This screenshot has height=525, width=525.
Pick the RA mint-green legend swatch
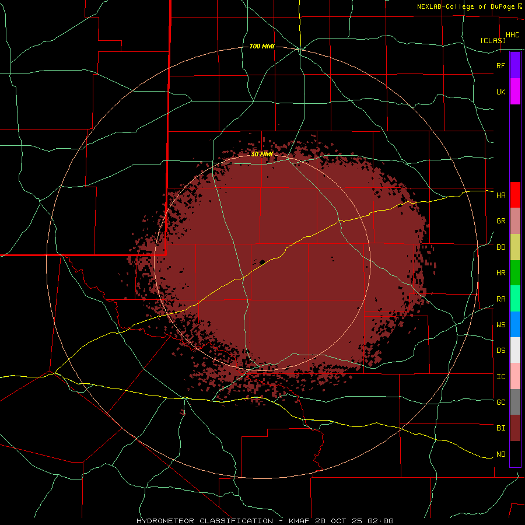(x=515, y=299)
